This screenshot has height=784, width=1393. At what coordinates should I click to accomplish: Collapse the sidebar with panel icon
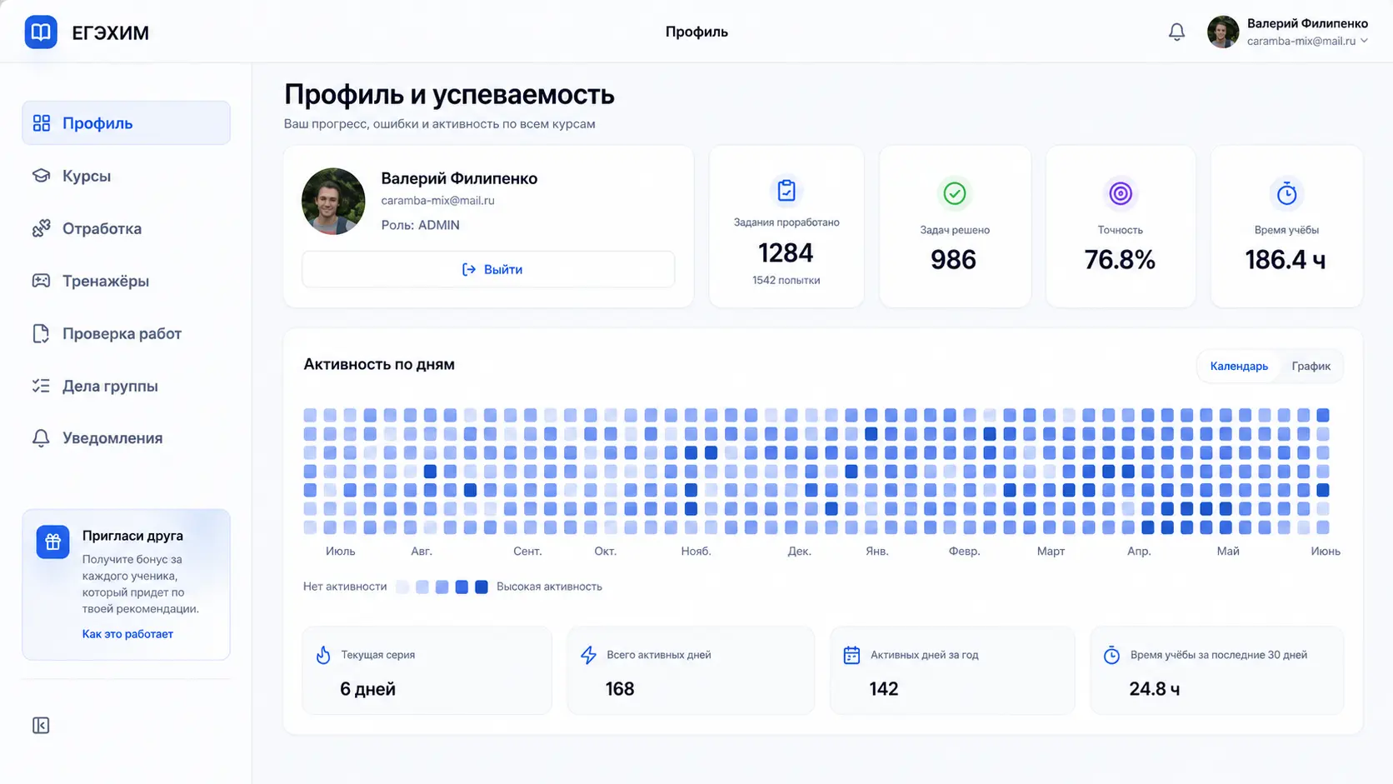pos(41,726)
